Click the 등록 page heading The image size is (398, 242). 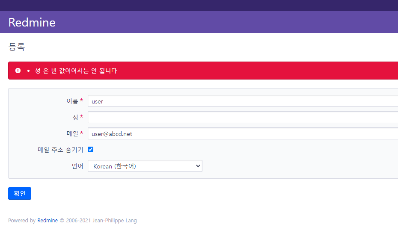point(17,47)
